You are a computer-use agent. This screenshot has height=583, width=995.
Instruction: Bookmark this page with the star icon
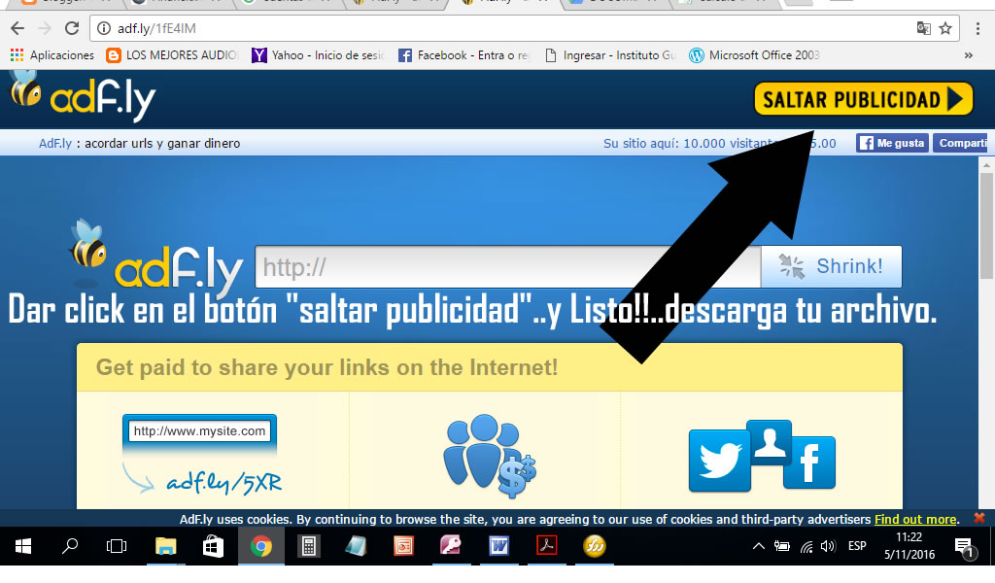945,28
